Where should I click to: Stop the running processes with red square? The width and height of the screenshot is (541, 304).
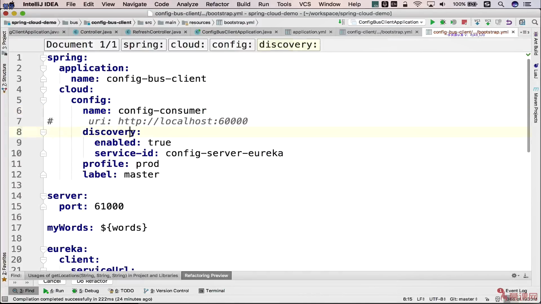click(x=464, y=22)
